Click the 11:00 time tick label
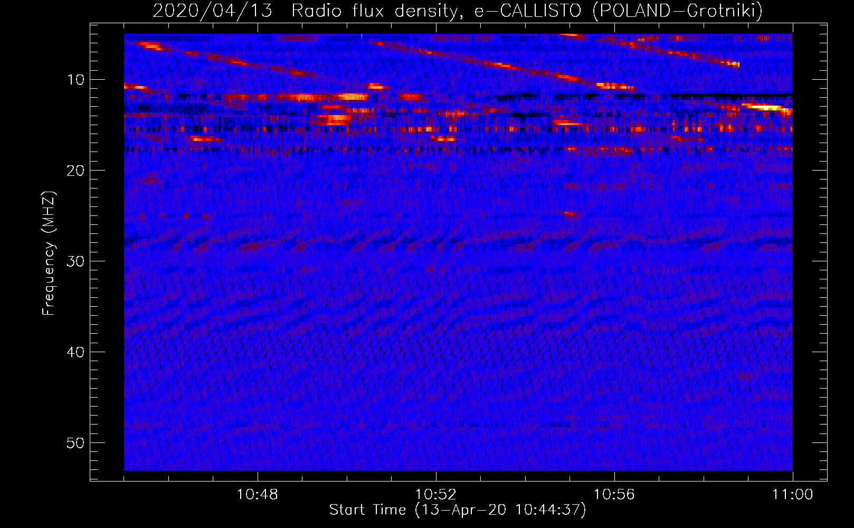Screen dimensions: 854x528 click(793, 495)
